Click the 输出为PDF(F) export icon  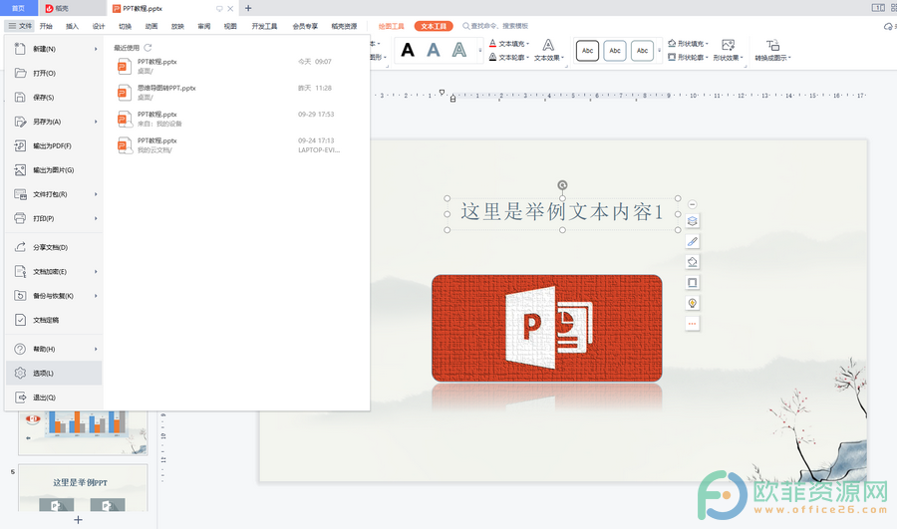(20, 145)
